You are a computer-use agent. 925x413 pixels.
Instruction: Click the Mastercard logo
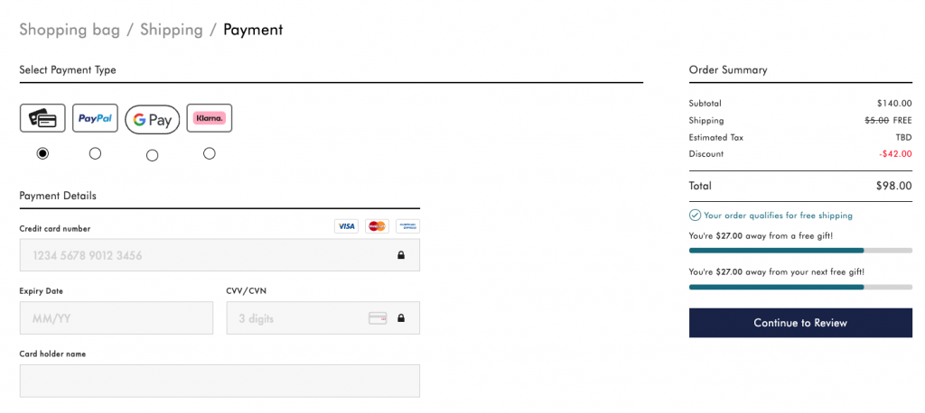pyautogui.click(x=377, y=226)
